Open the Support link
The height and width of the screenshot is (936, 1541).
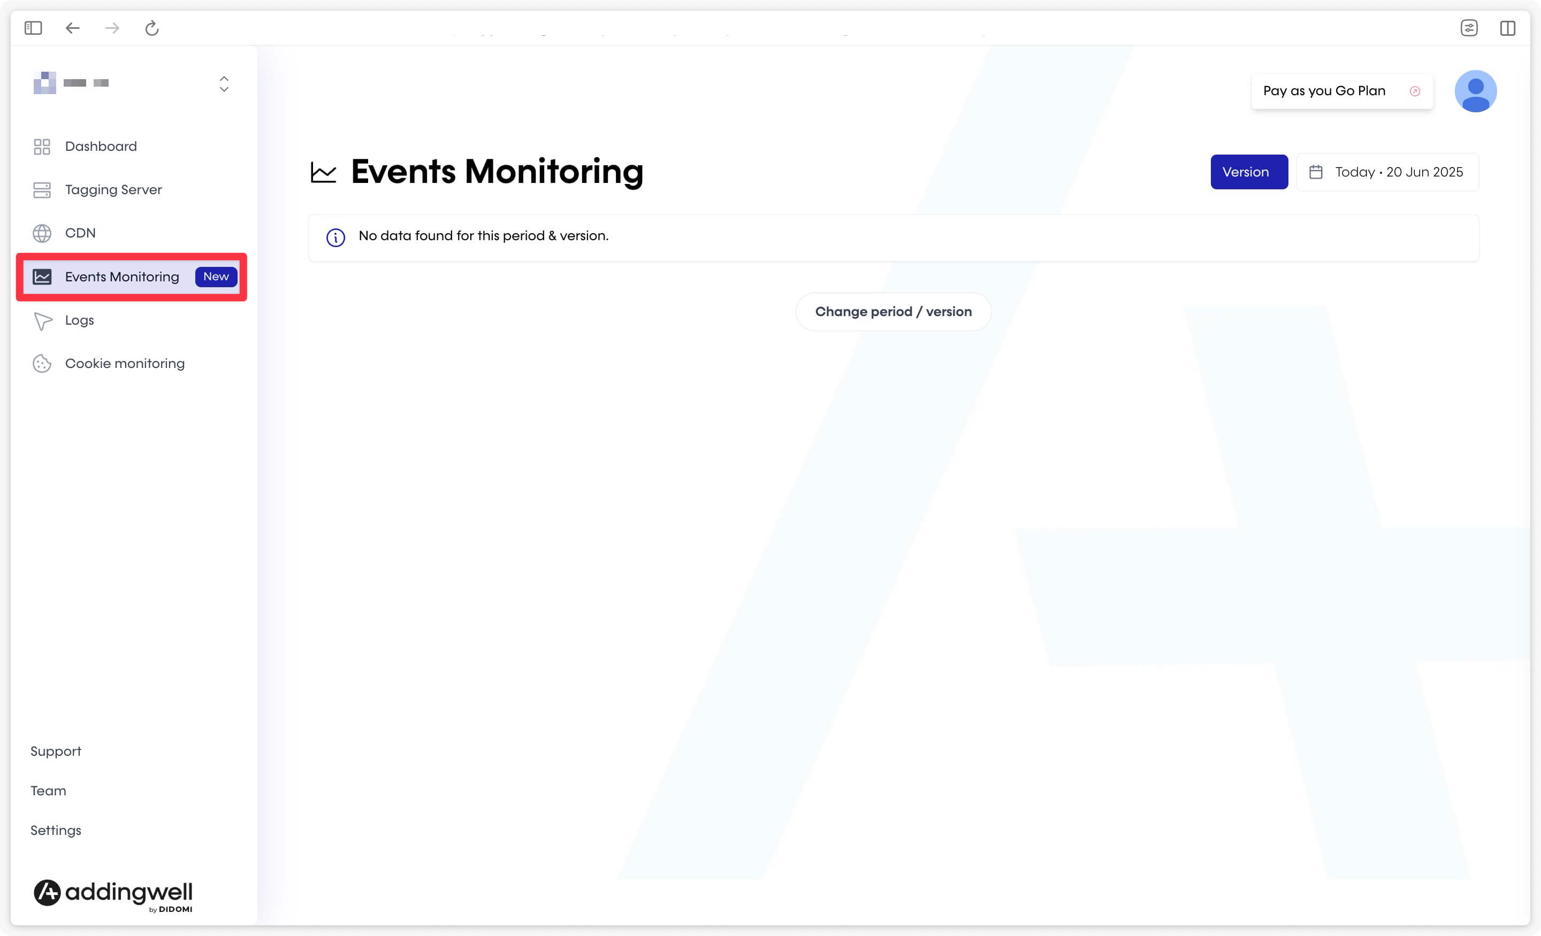(56, 751)
